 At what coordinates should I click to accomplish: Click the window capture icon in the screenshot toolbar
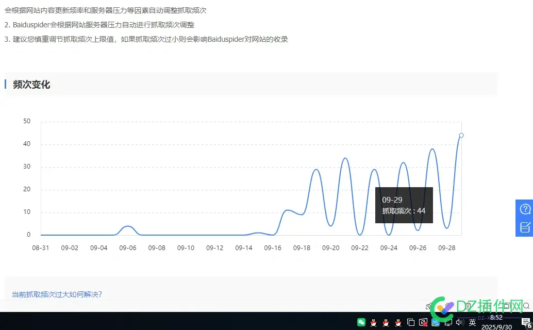pos(507,306)
